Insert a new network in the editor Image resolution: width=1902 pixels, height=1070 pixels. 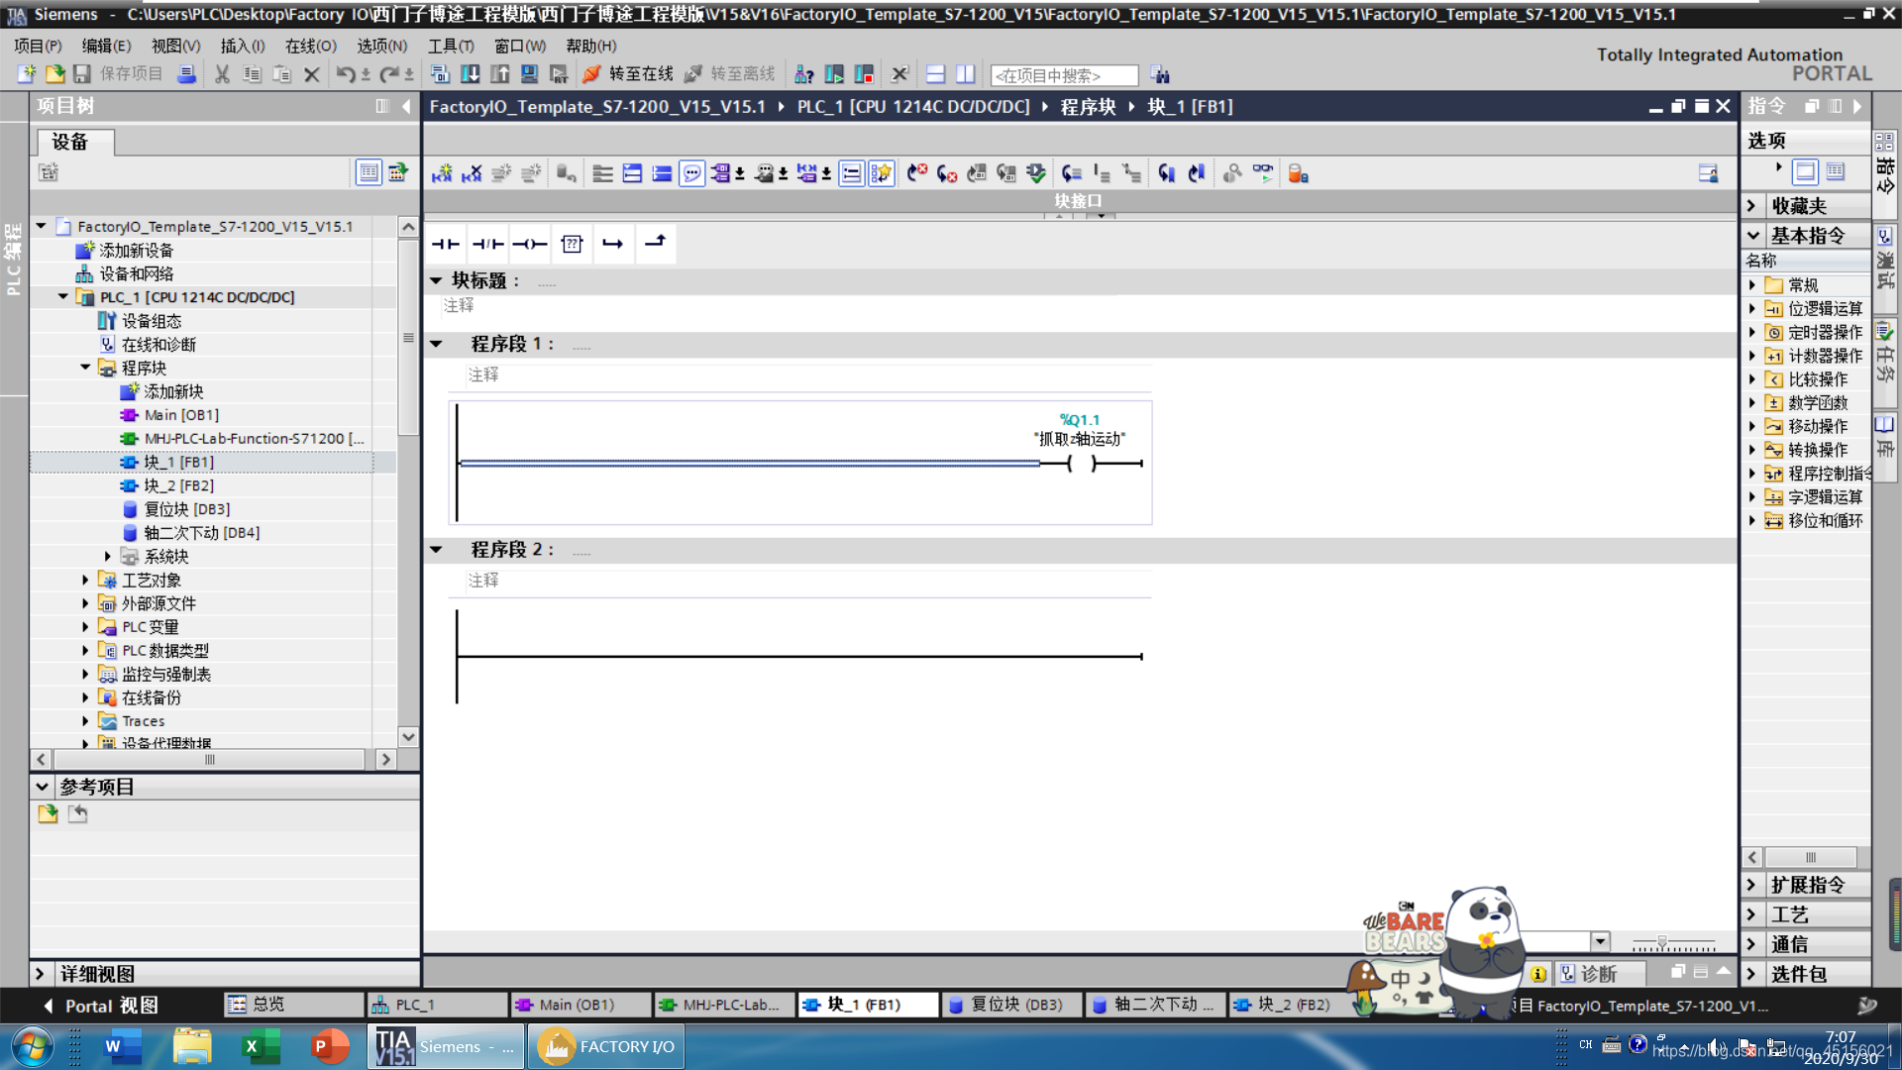[x=442, y=173]
